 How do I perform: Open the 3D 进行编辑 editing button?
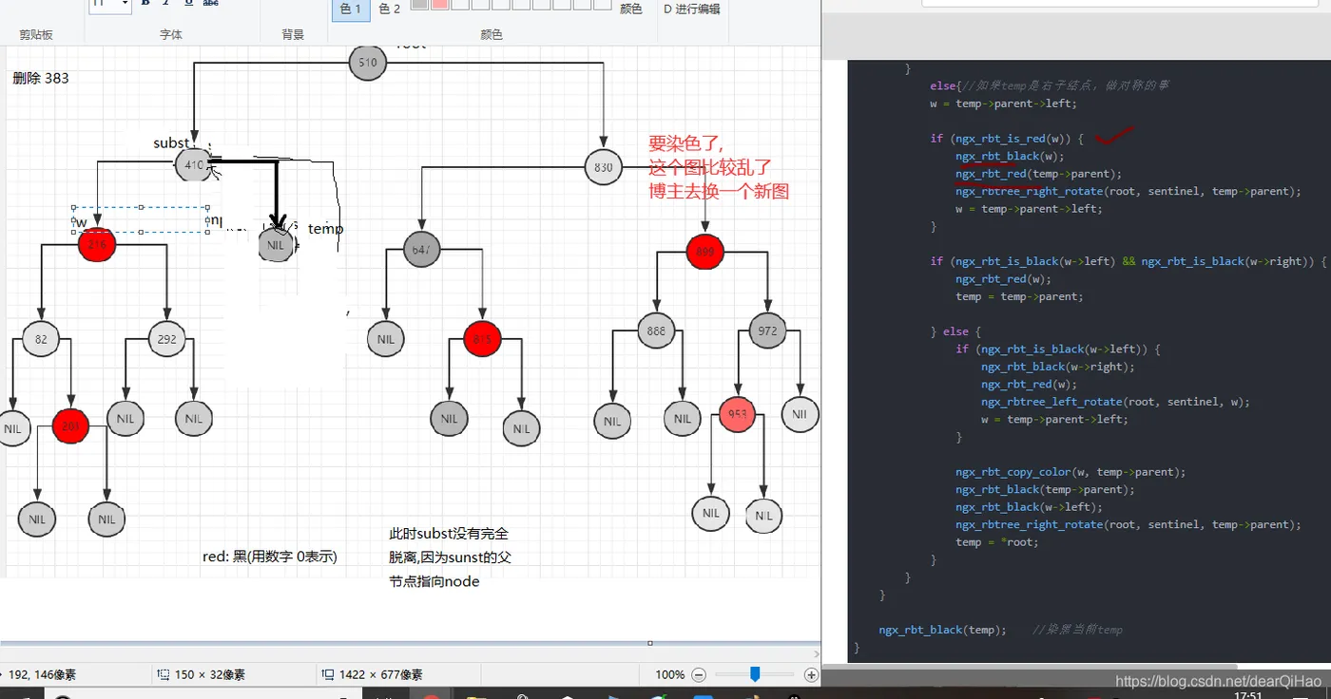point(691,9)
